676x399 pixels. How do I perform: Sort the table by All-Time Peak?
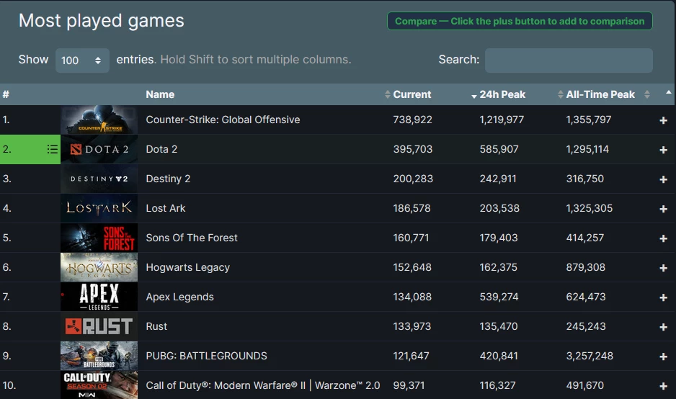600,94
